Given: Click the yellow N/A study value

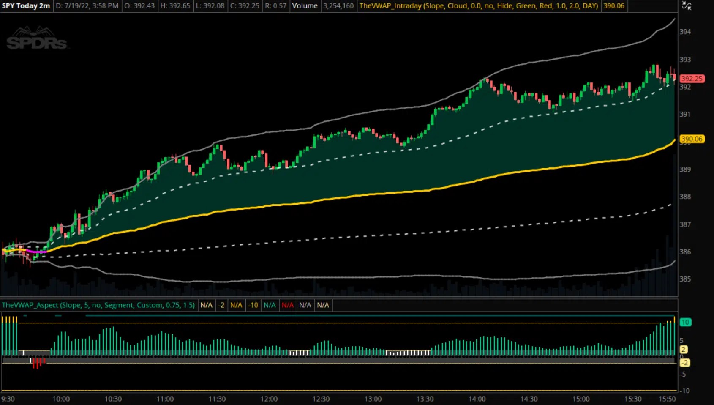Looking at the screenshot, I should 236,305.
